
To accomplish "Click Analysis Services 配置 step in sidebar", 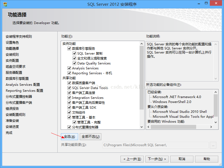I will (23, 85).
